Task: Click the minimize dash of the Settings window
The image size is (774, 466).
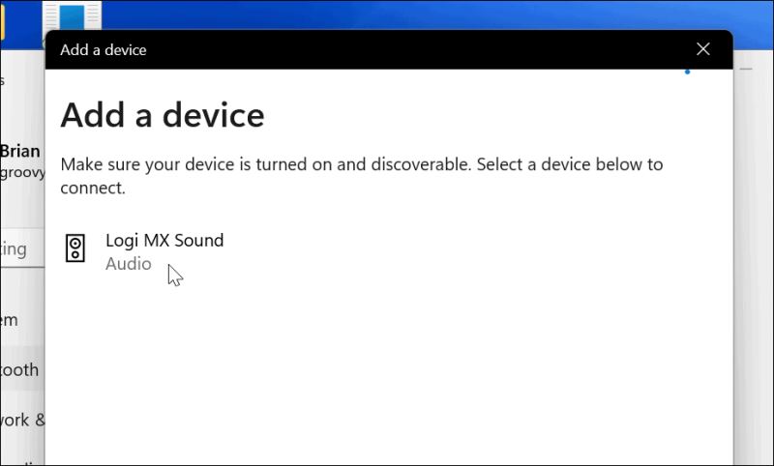Action: (x=746, y=69)
